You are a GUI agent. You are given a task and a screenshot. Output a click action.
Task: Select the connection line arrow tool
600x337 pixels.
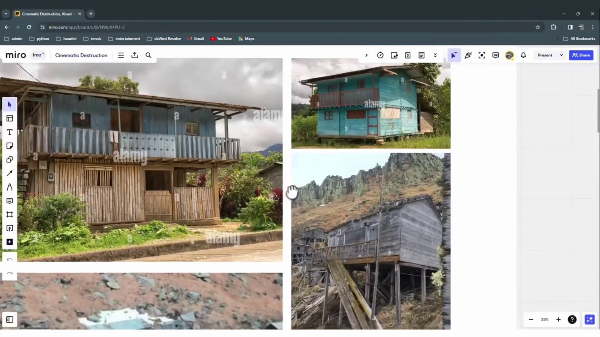10,173
